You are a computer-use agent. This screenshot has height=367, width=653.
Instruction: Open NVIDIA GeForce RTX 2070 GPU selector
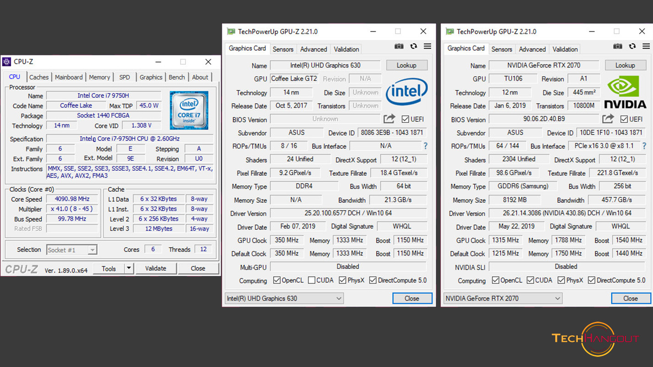point(503,298)
